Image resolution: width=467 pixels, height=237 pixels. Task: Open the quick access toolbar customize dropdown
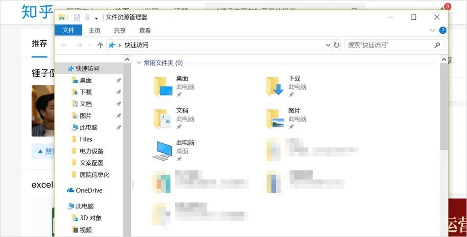96,18
